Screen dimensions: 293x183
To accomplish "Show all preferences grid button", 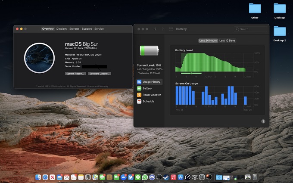I will click(x=171, y=29).
